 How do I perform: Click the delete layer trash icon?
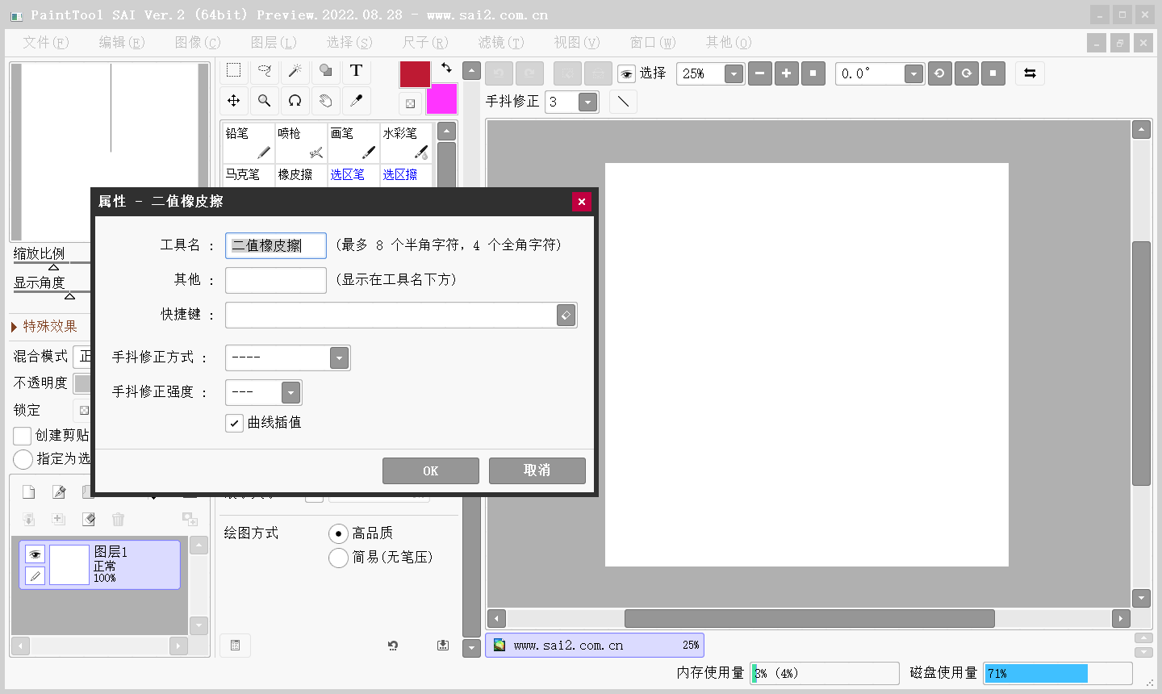(x=119, y=519)
